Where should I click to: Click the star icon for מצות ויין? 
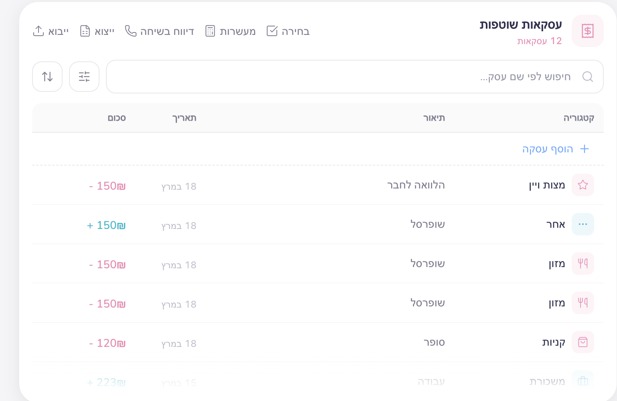(x=583, y=185)
